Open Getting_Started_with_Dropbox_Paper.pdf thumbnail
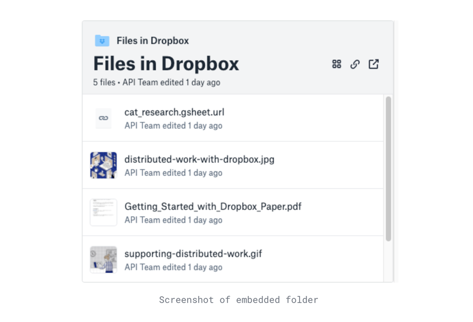473x322 pixels. click(103, 212)
